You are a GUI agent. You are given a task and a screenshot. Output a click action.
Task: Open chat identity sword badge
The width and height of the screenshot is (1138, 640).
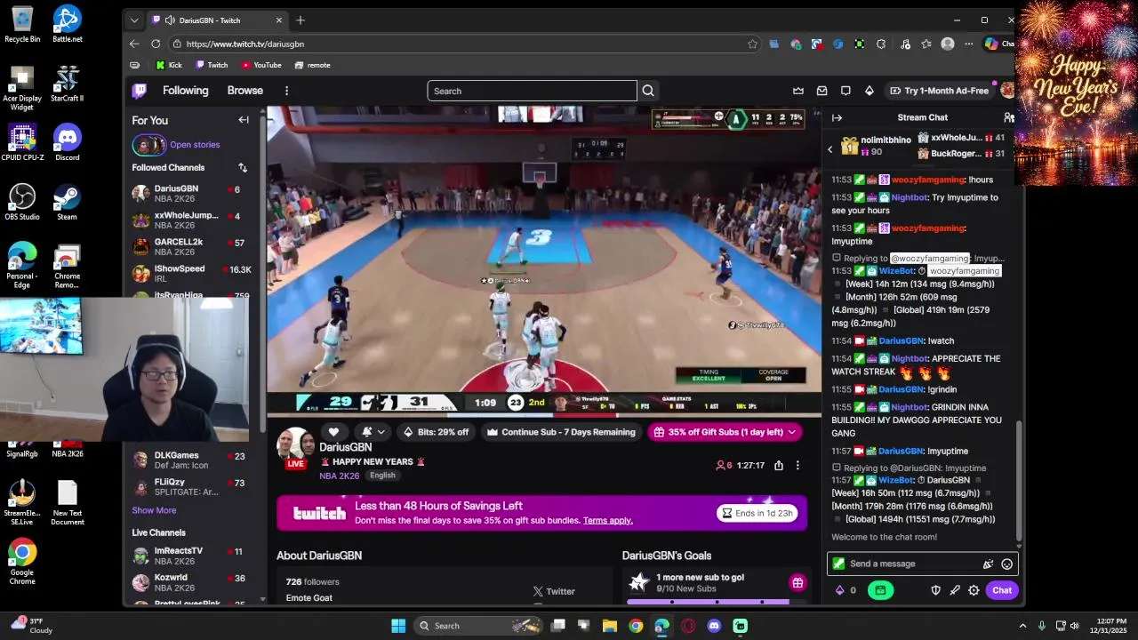click(x=838, y=564)
